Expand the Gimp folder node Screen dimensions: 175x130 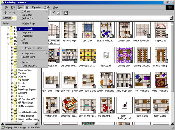(11, 96)
